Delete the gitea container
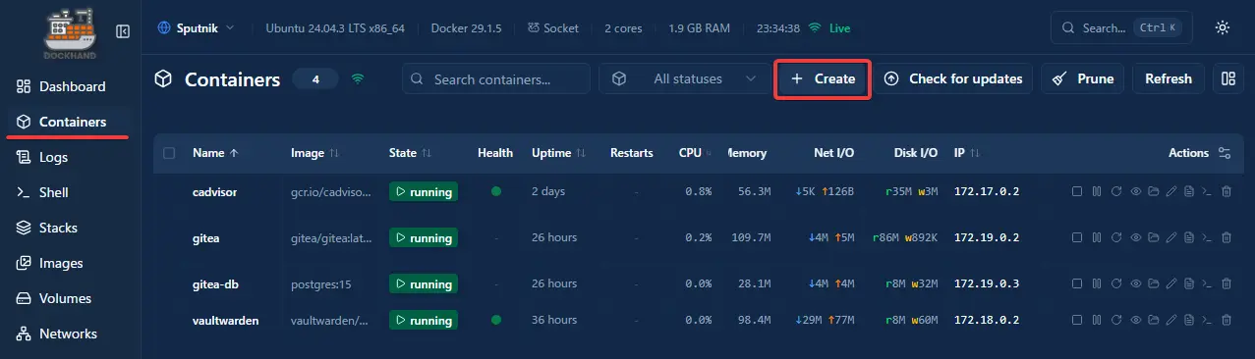 (x=1226, y=237)
